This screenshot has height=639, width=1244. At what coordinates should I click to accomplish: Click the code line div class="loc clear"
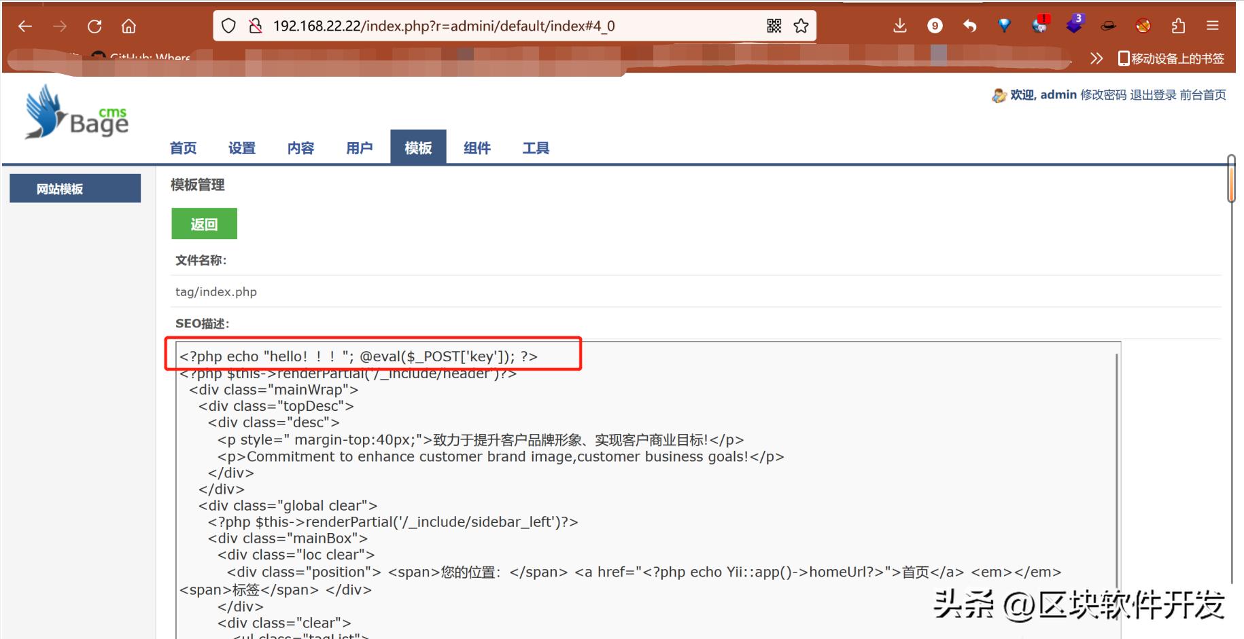[x=296, y=555]
